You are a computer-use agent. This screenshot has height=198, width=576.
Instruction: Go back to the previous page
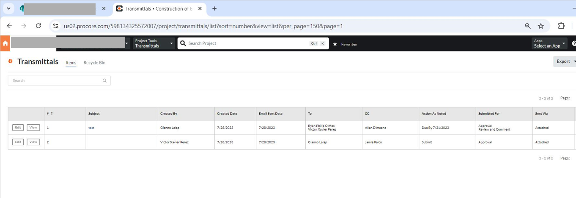coord(10,26)
